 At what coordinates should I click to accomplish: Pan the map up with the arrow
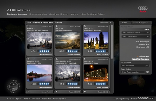point(14,80)
